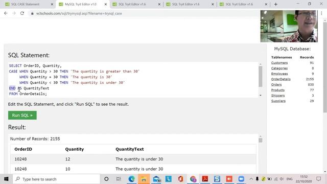Click the browser Forward arrow
This screenshot has width=327, height=184.
point(14,13)
